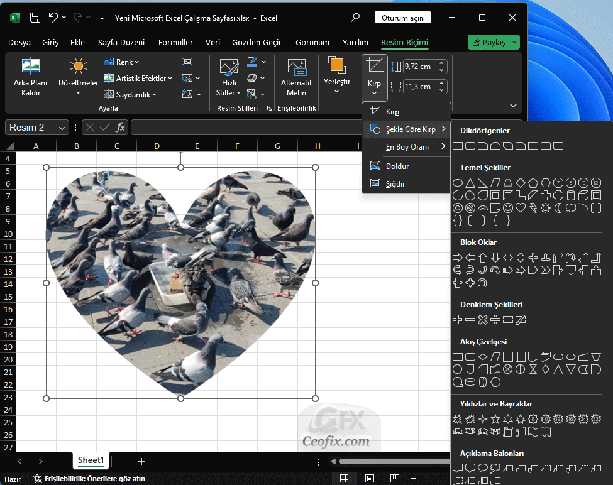613x485 pixels.
Task: Collapse the ribbon with chevron
Action: (x=513, y=106)
